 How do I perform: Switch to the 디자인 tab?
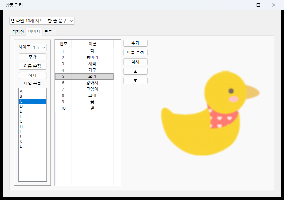tap(18, 32)
